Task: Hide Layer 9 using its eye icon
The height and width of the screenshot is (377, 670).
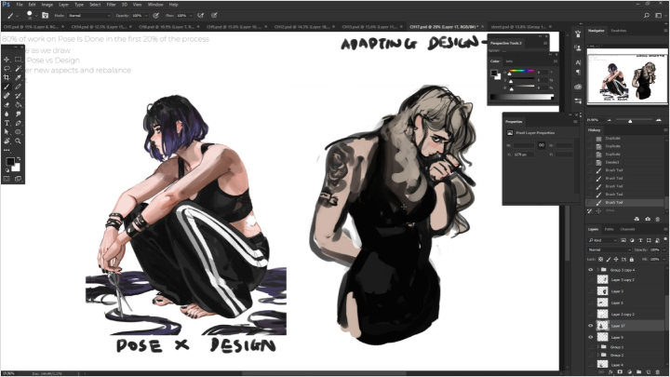Action: pos(591,337)
